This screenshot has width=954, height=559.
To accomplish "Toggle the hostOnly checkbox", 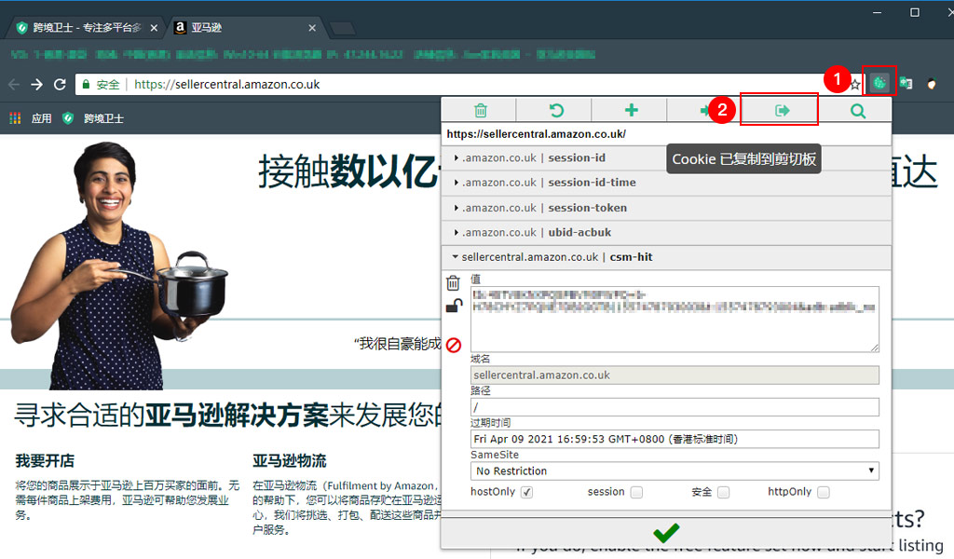I will pyautogui.click(x=527, y=492).
